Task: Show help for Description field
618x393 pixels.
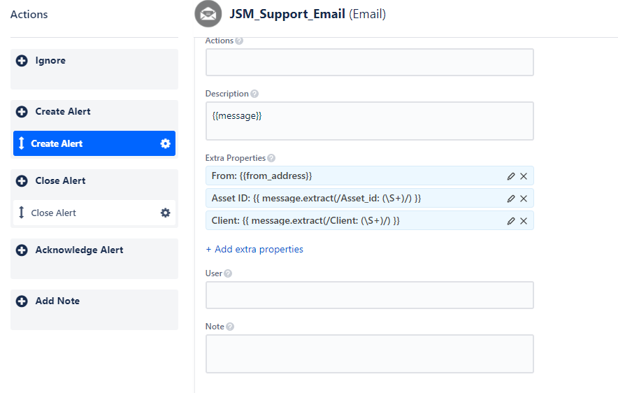Action: click(x=254, y=94)
